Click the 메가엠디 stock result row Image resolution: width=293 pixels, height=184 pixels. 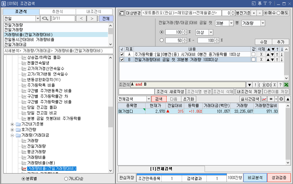point(198,111)
